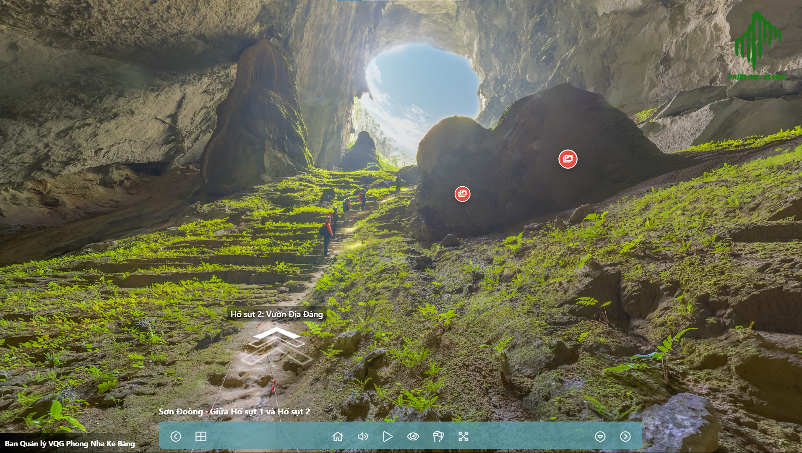Click 'Ban Quản lý VQG Phong Nha Kẻ Bàng'
The height and width of the screenshot is (453, 802).
pyautogui.click(x=70, y=444)
